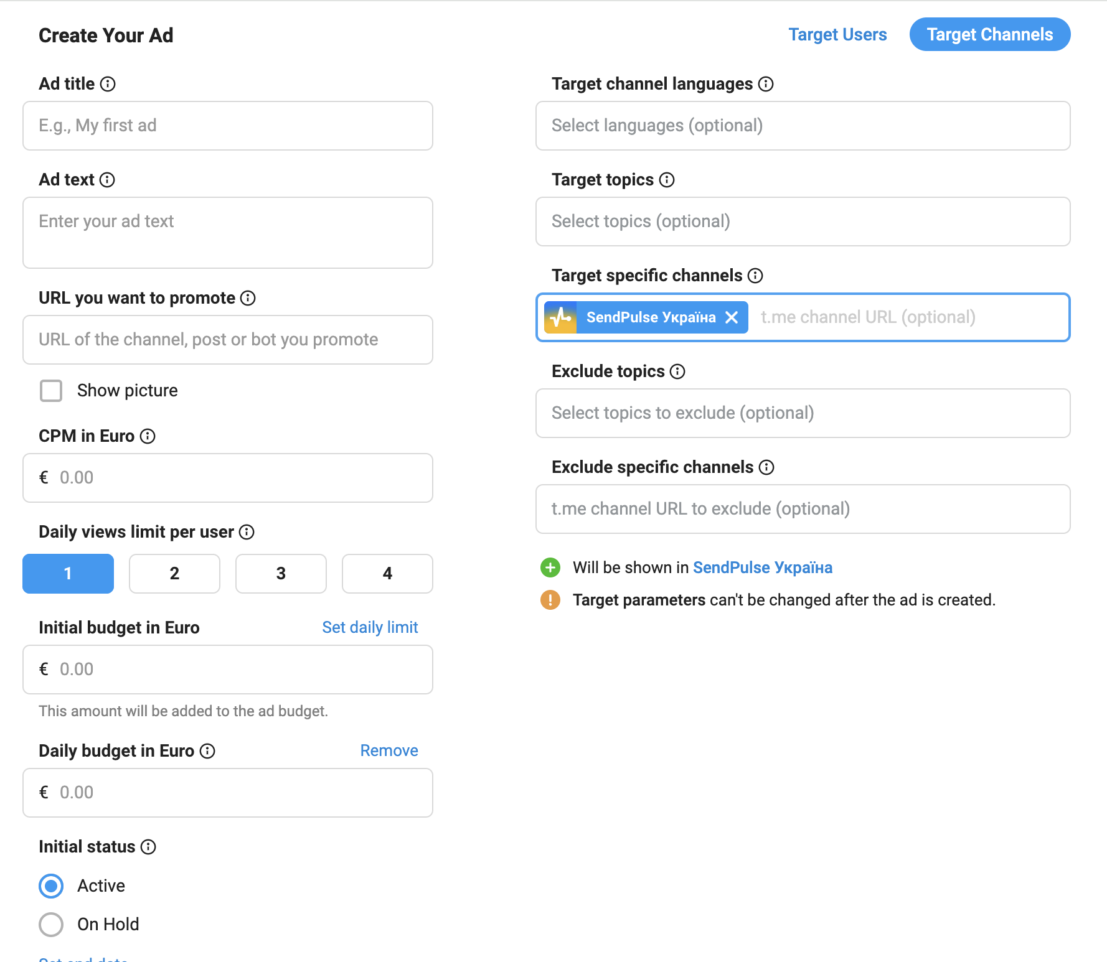Click the t.me channel URL to exclude field
Screen dimensions: 1107x962
803,509
